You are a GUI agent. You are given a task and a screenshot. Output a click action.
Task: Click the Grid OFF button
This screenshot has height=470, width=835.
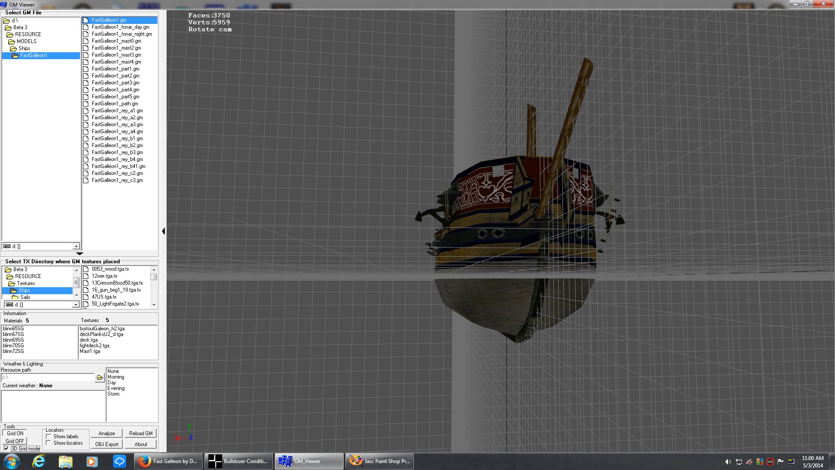pos(15,441)
